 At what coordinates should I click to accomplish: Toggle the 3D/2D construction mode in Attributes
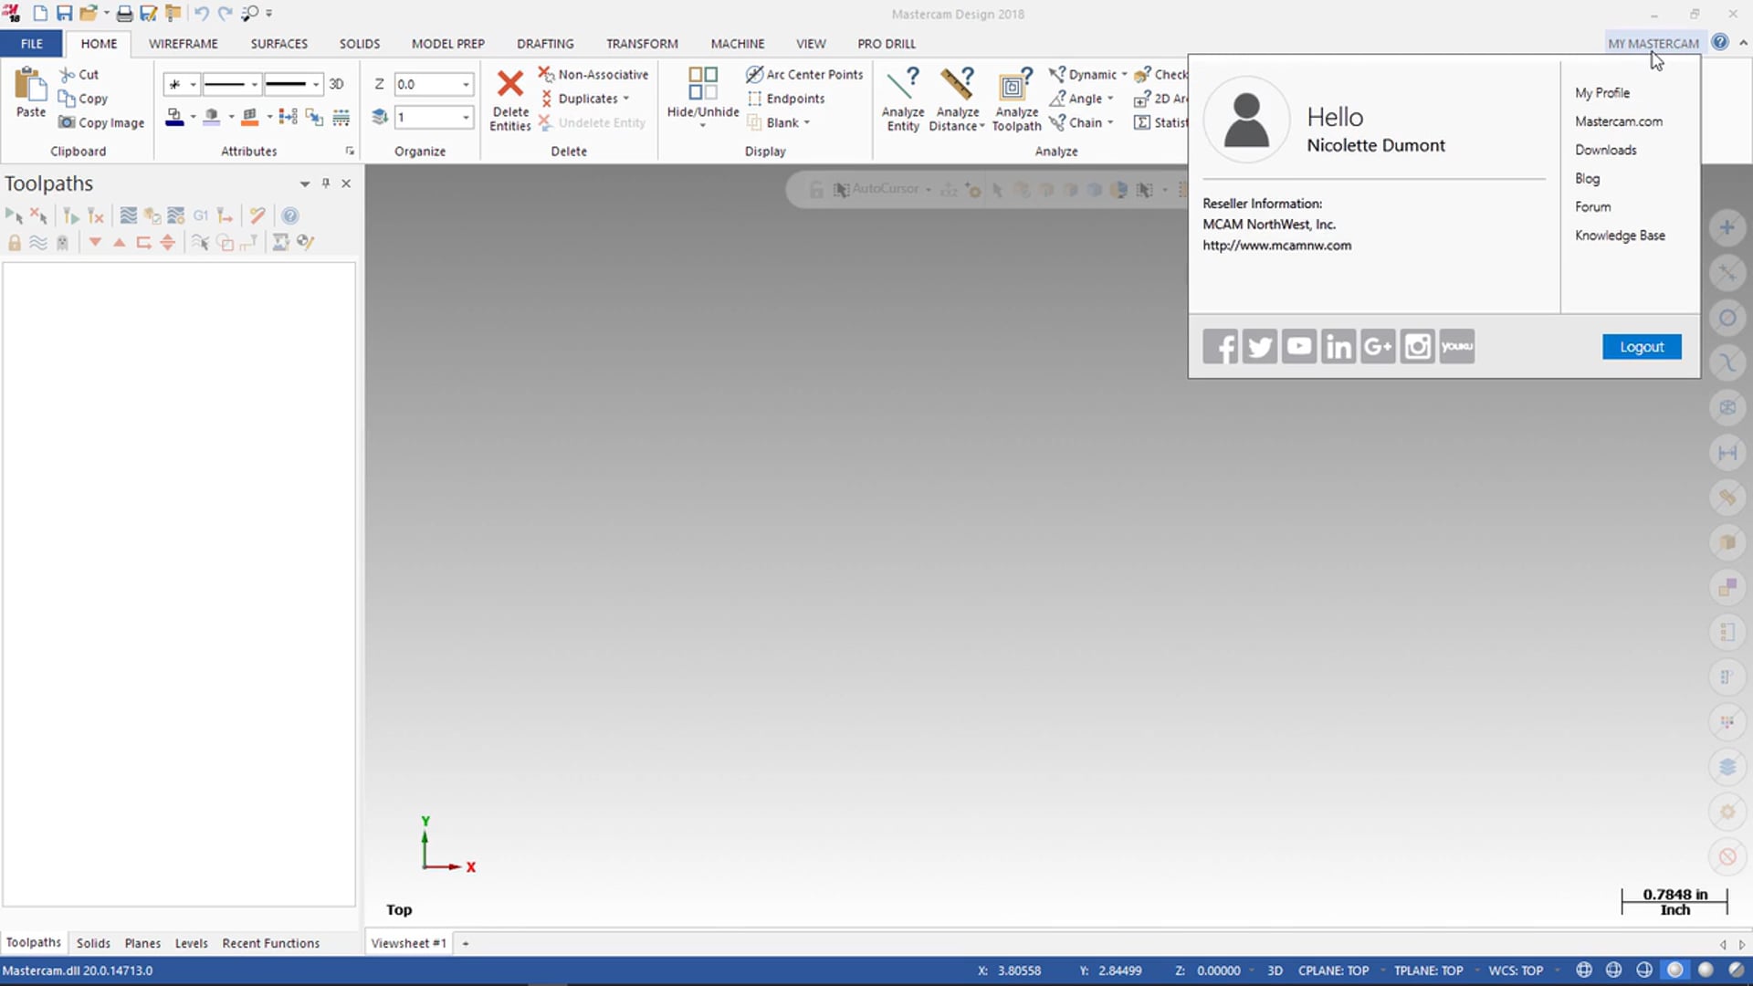click(x=336, y=84)
